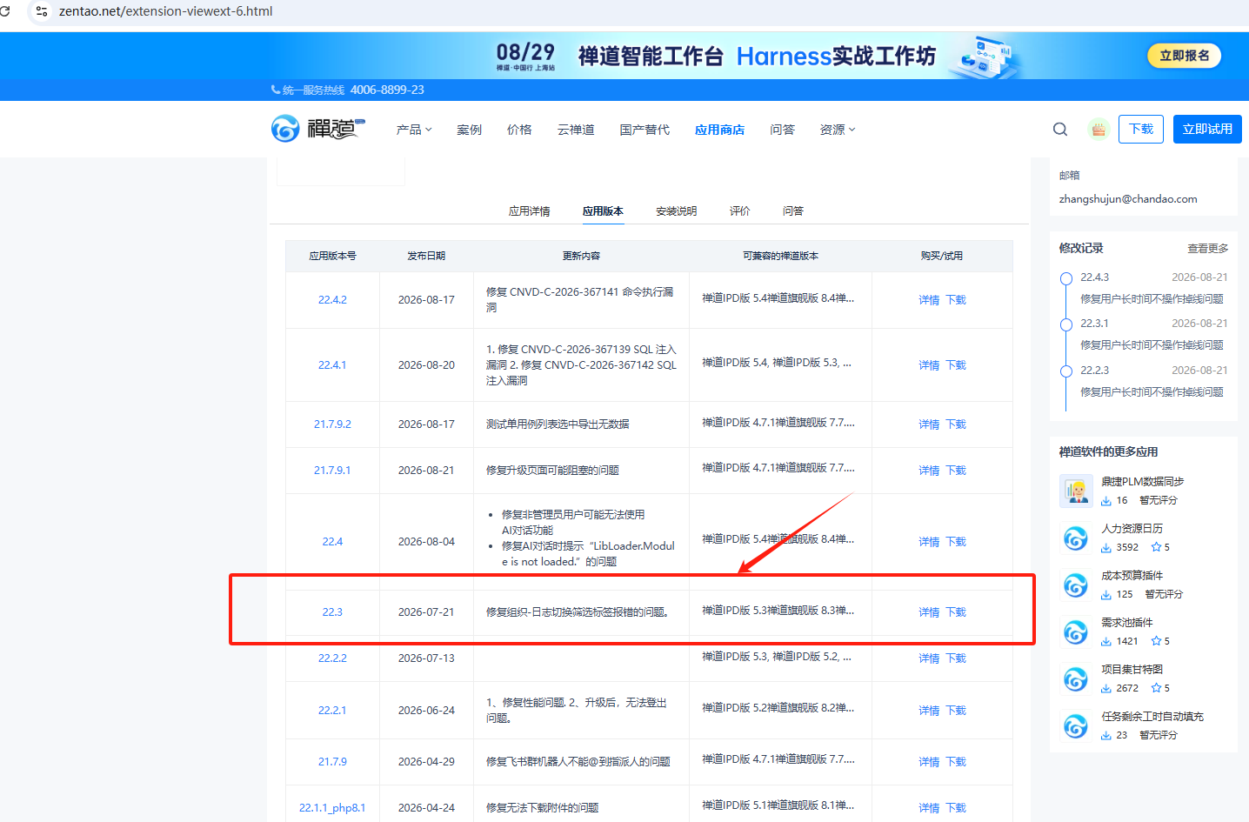Screen dimensions: 1249x822
Task: Download version 21.7.9.1 via its 下载 link
Action: coord(956,471)
